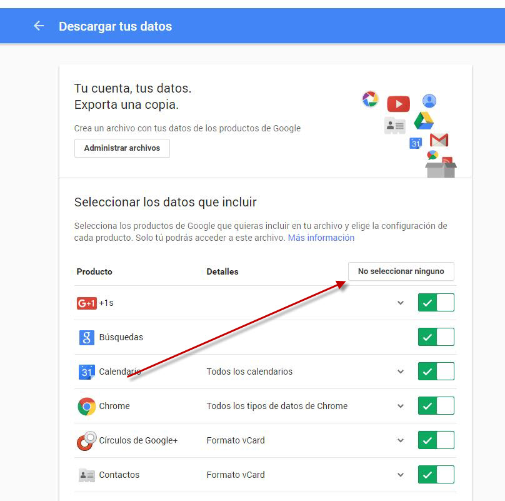Click the YouTube icon in the illustration
505x501 pixels.
(x=398, y=104)
